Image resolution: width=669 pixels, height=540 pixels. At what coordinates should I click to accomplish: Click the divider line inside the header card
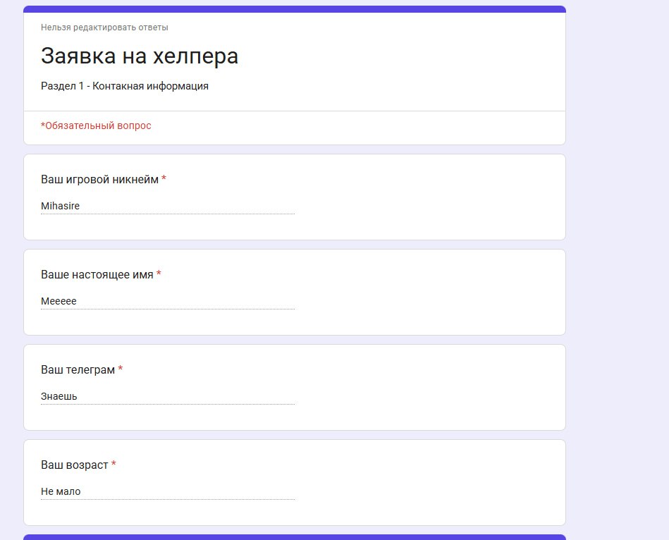tap(295, 111)
